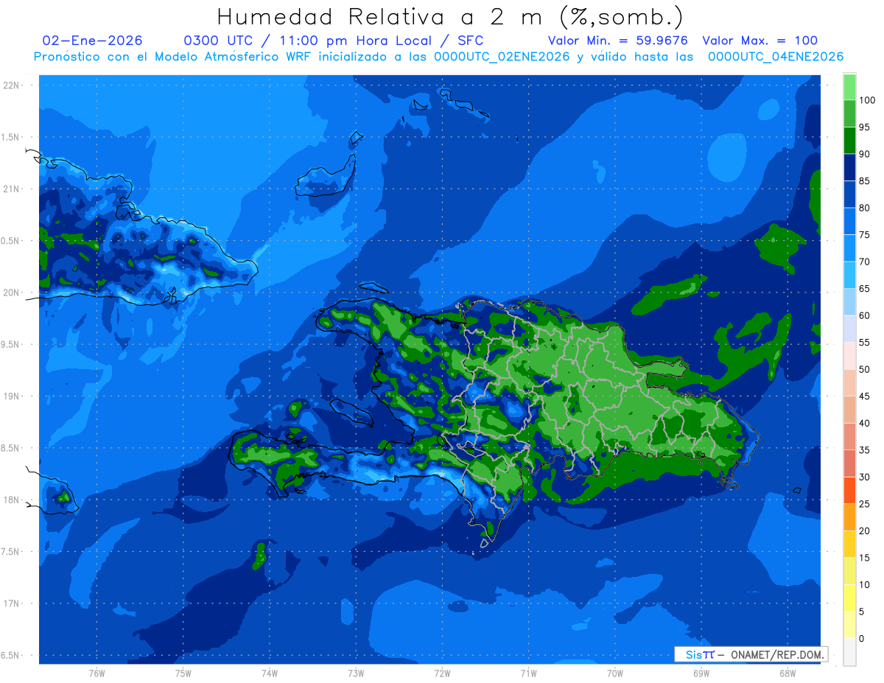The image size is (884, 683).
Task: Click the '74W' longitude label
Action: [270, 673]
